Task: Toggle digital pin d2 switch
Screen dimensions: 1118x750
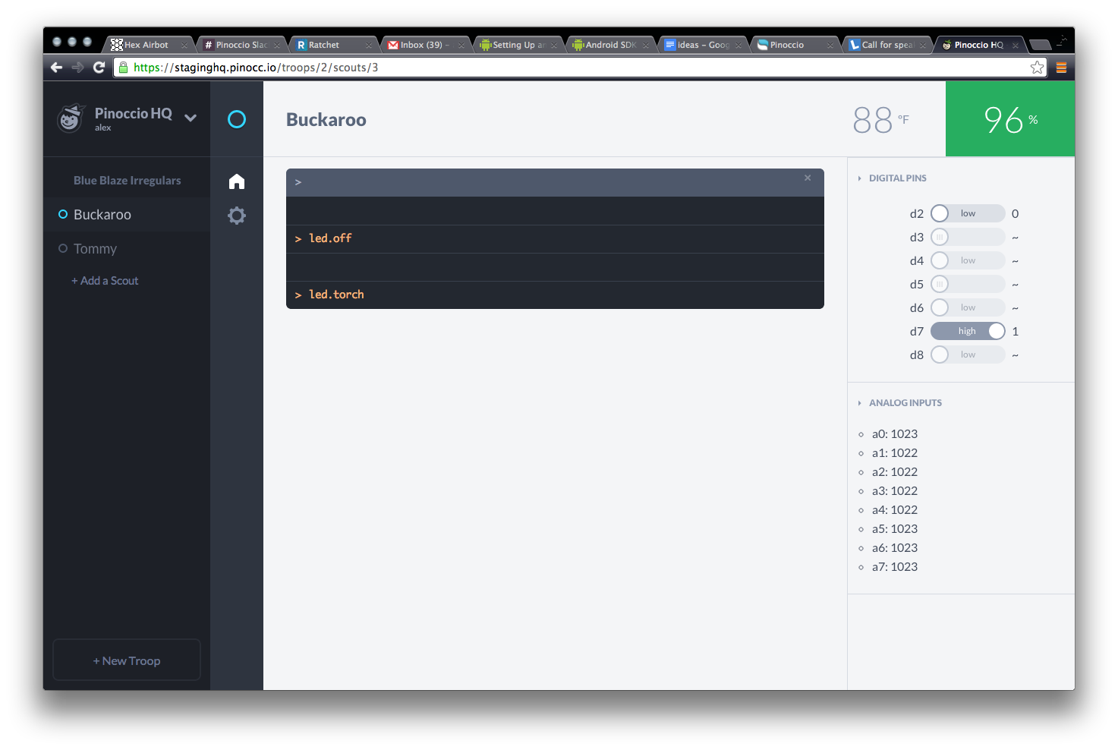Action: pos(968,213)
